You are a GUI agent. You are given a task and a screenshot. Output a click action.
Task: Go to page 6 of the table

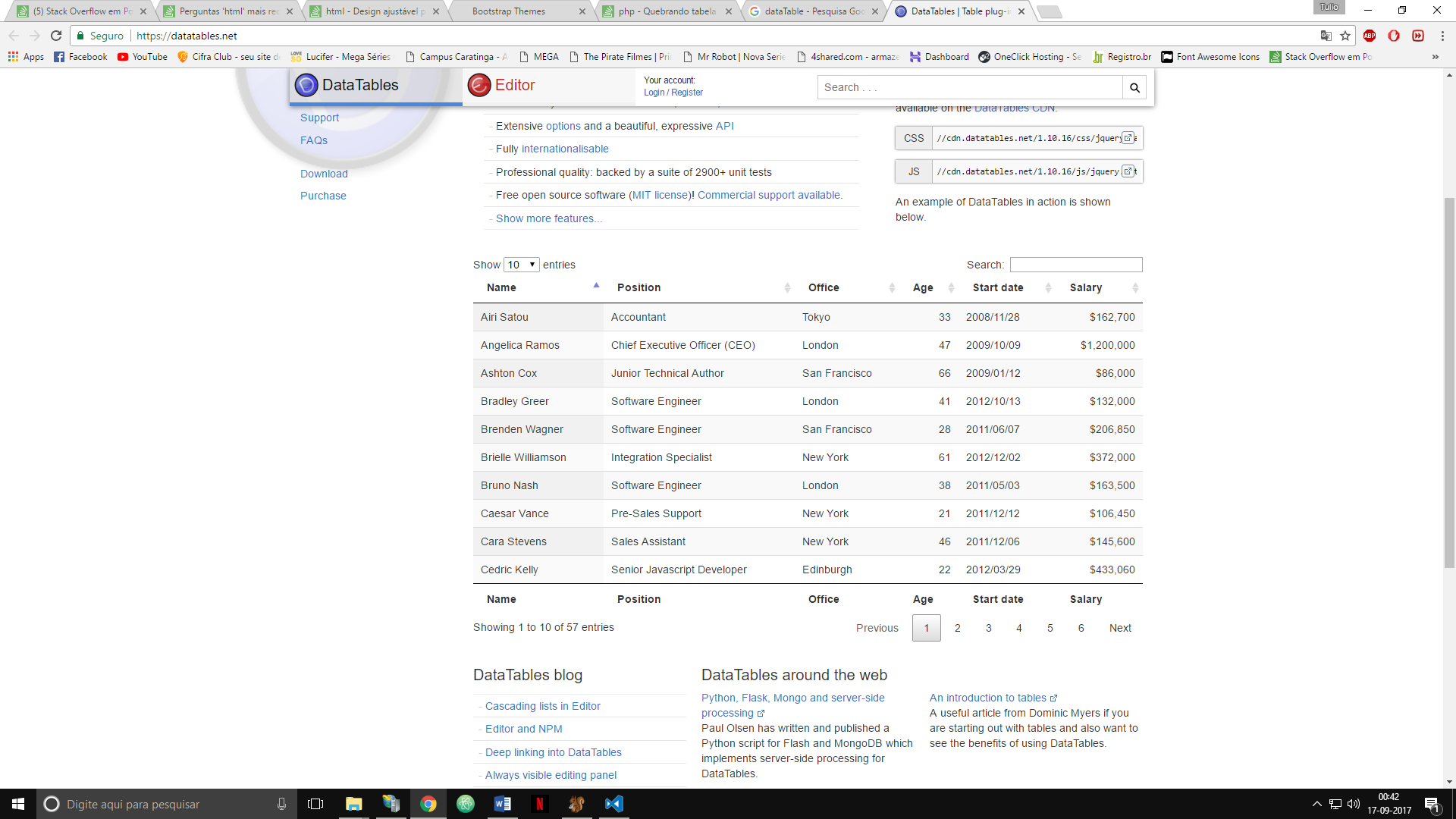point(1081,628)
